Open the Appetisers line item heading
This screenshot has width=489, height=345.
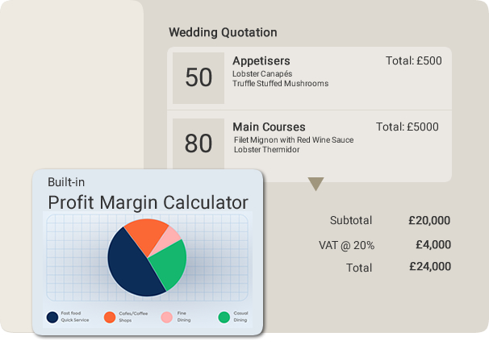[261, 60]
